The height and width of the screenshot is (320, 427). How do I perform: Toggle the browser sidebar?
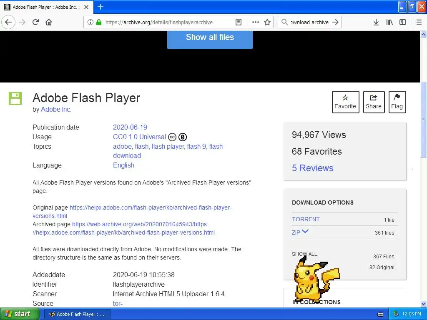tap(403, 22)
